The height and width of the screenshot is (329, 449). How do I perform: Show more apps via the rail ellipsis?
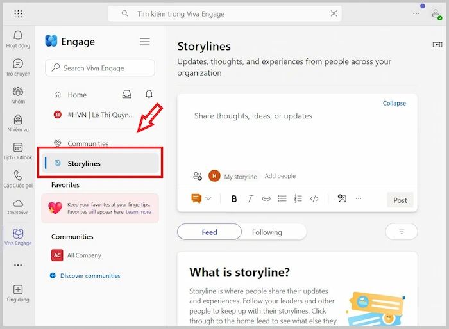tap(18, 265)
